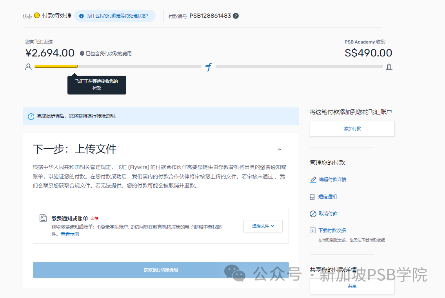Screen dimensions: 445x298
Task: Open the 查看示例 link
Action: (69, 234)
